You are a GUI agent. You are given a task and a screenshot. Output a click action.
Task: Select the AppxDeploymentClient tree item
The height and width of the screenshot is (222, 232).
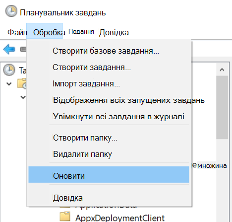pyautogui.click(x=120, y=218)
